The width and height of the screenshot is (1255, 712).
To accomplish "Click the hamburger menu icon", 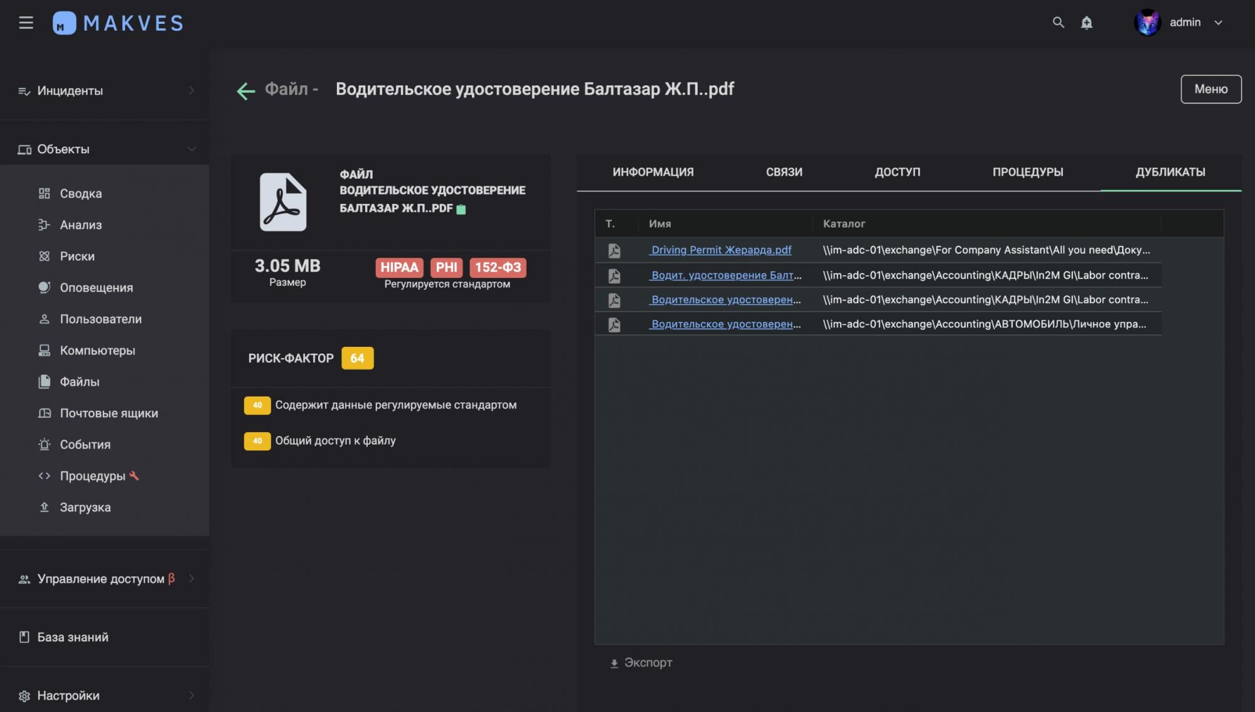I will pos(26,23).
